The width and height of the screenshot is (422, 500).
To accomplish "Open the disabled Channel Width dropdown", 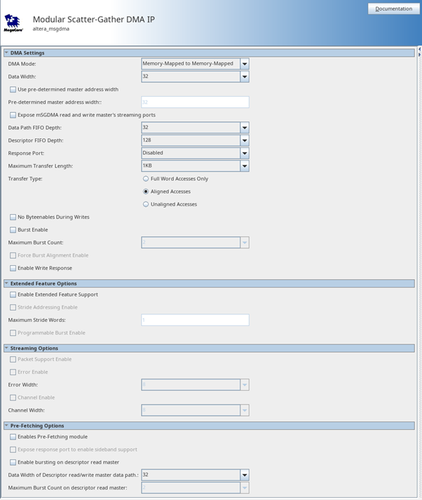I will tap(195, 410).
